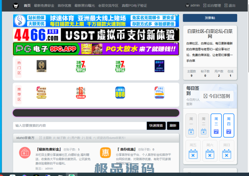Screen dimensions: 249x176
Task: Click the 周二 missed check-in day
Action: point(204,125)
